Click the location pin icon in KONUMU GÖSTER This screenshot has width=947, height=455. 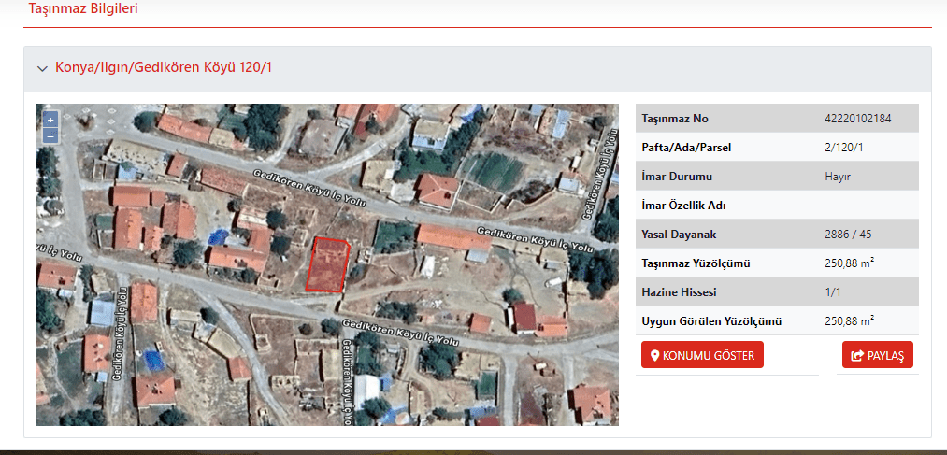point(655,356)
